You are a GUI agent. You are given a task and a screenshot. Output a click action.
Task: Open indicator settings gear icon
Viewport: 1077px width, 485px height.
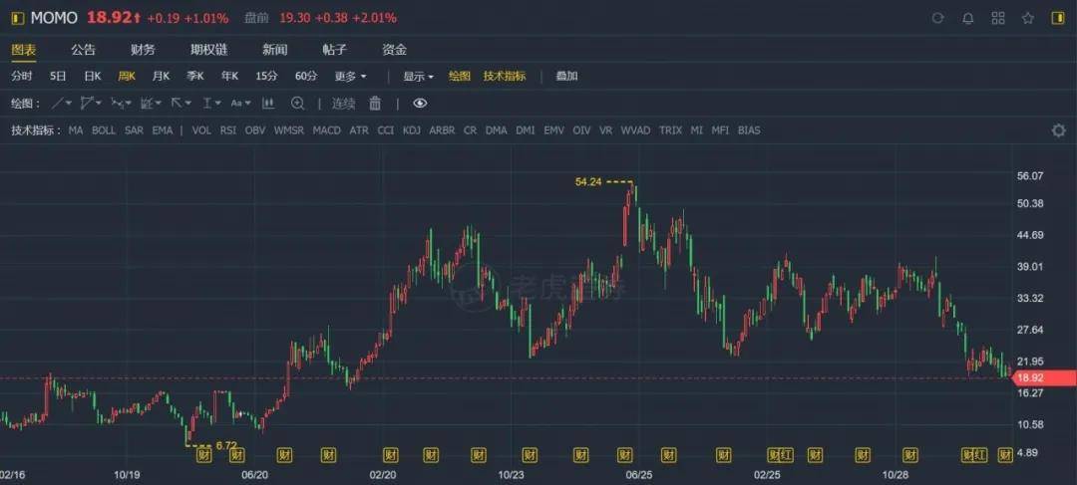click(1058, 130)
